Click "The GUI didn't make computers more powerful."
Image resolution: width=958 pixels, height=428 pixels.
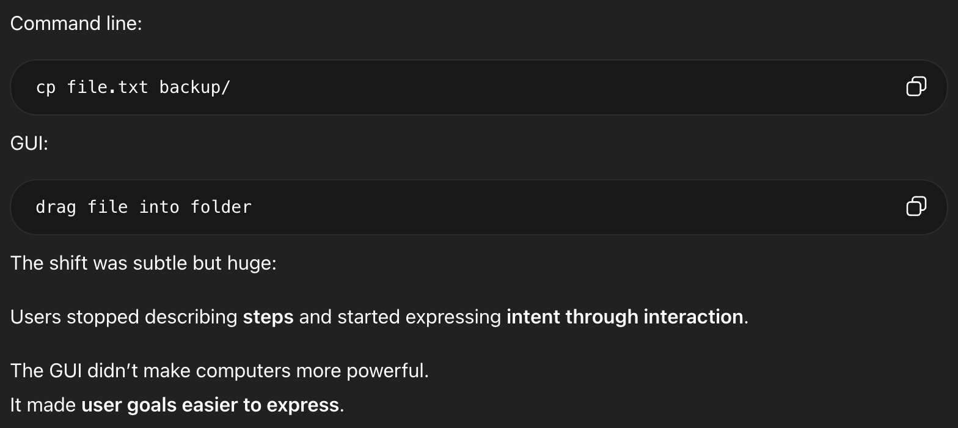coord(219,371)
